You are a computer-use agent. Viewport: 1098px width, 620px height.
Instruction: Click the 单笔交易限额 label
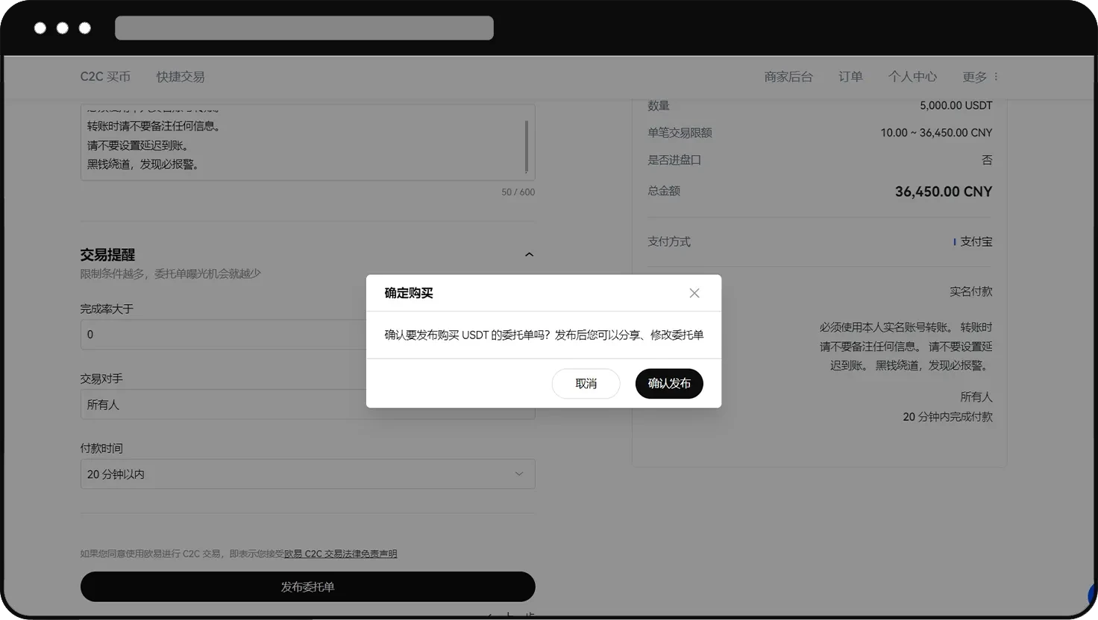pos(680,133)
